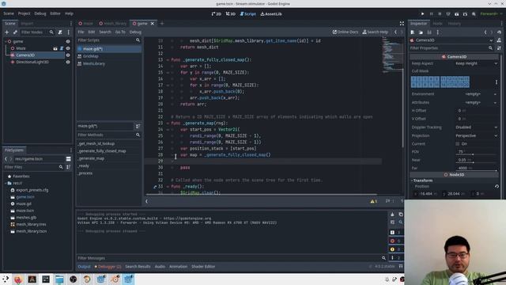The width and height of the screenshot is (506, 285).
Task: Toggle visibility of Maze node
Action: click(68, 48)
